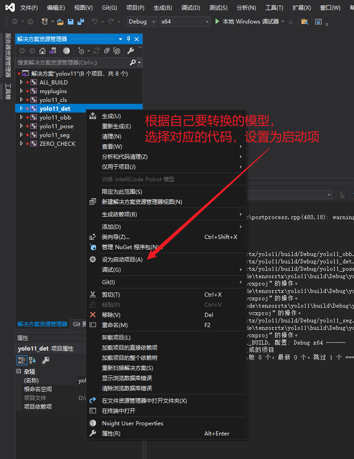
Task: Click the pending changes filter clock icon
Action: 81,51
